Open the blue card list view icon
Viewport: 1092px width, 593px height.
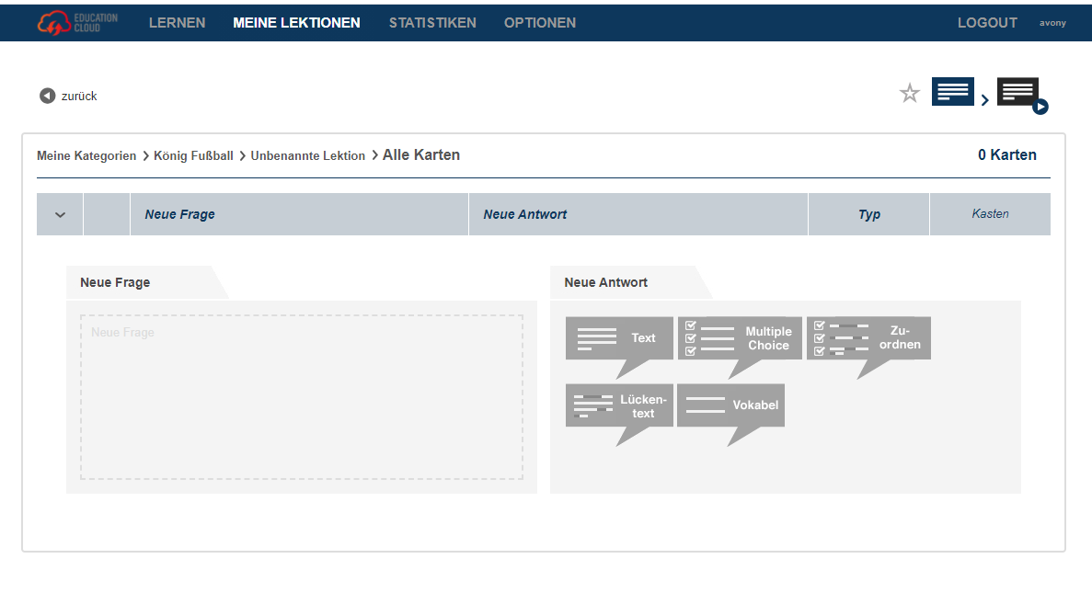tap(952, 92)
